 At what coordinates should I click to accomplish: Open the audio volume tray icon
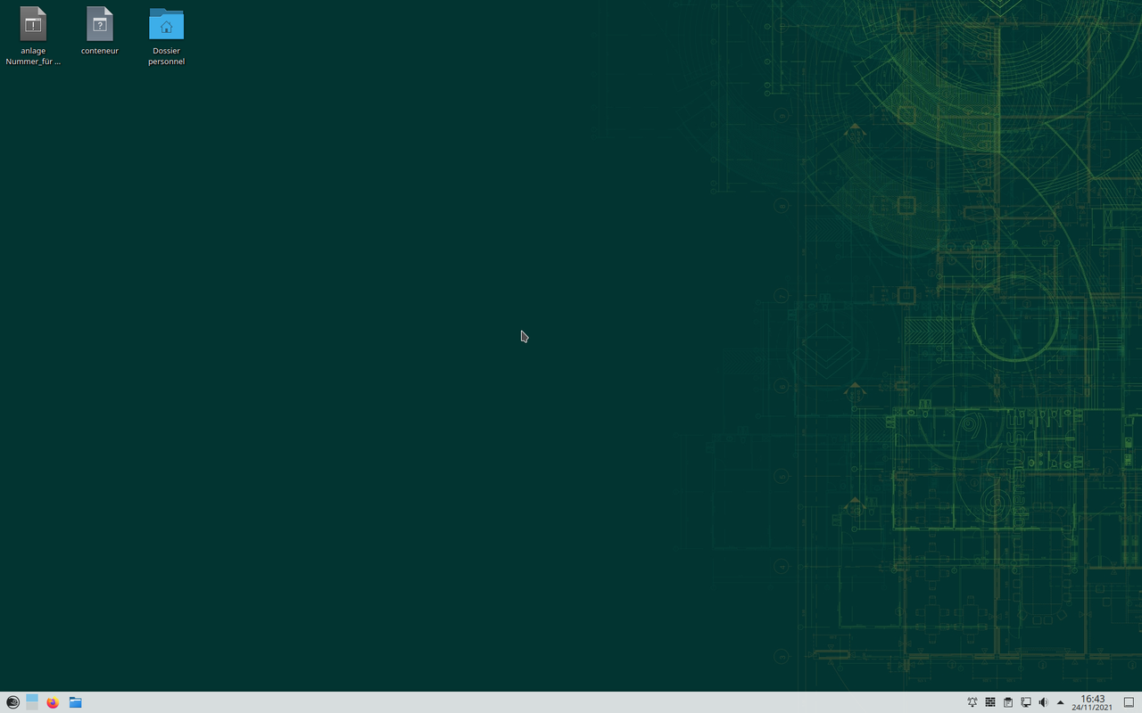(x=1043, y=702)
